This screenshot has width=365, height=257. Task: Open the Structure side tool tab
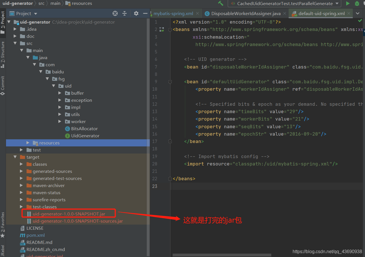(x=3, y=54)
